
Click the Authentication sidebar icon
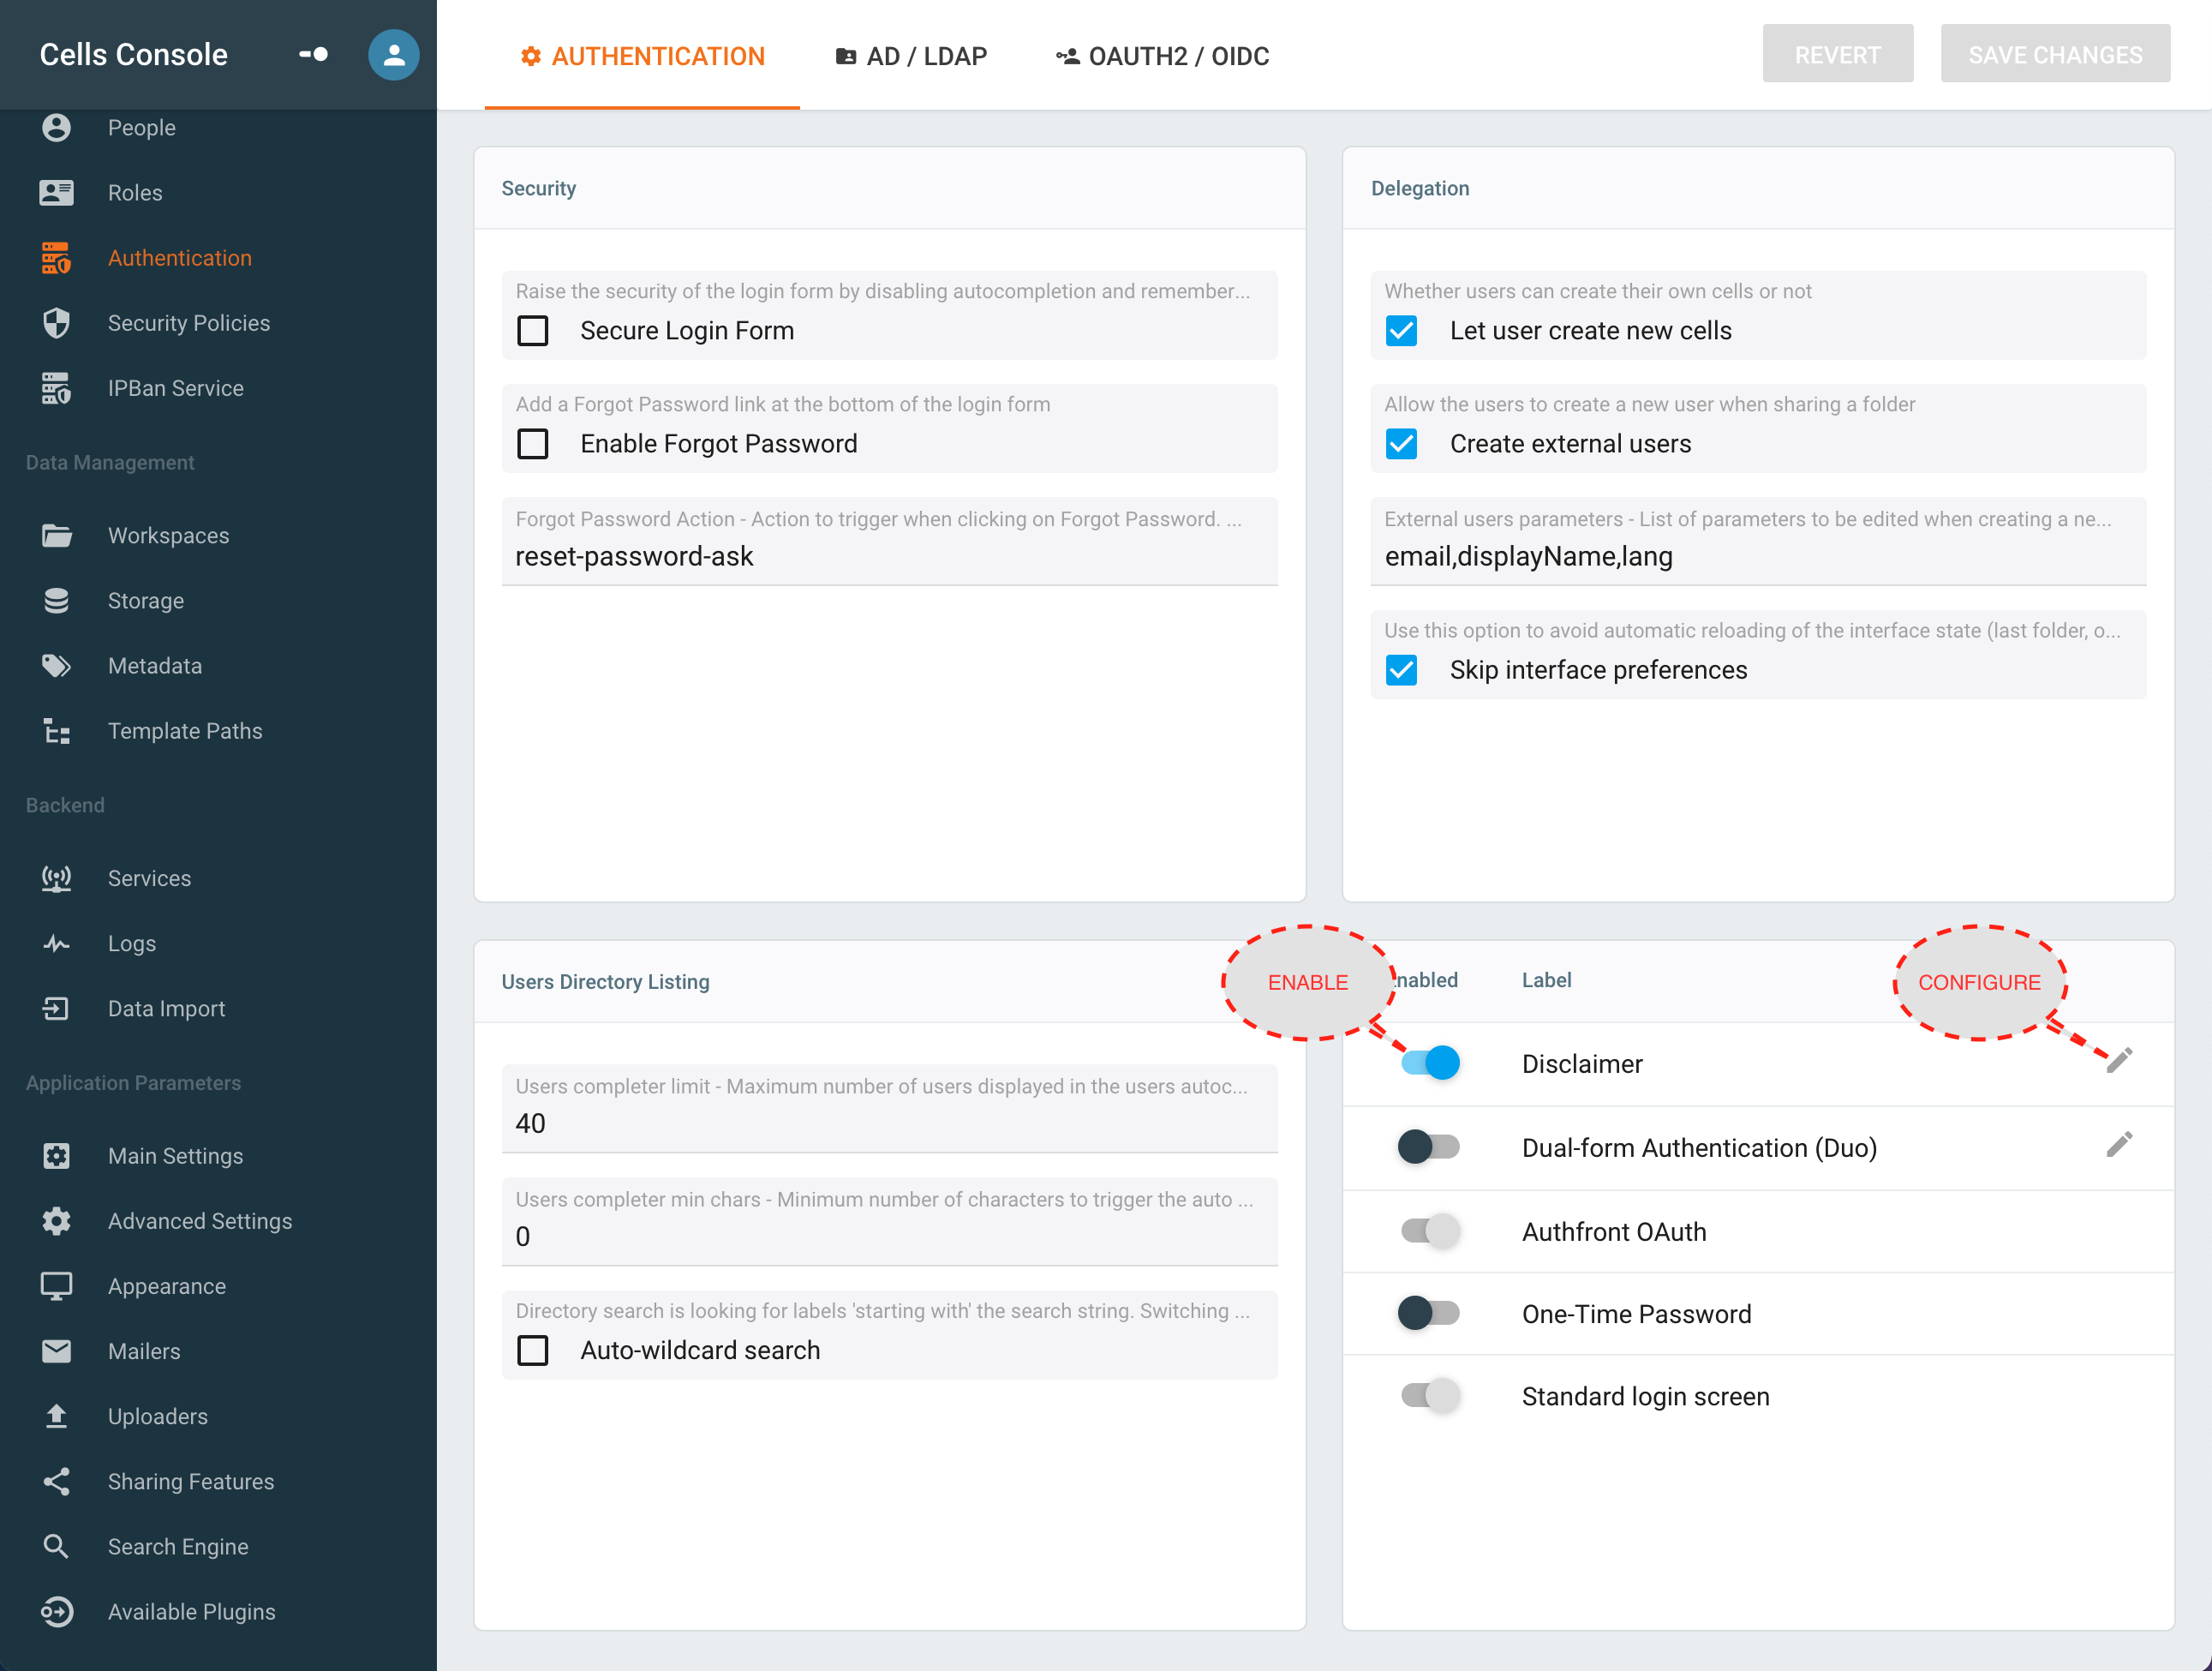click(x=56, y=258)
